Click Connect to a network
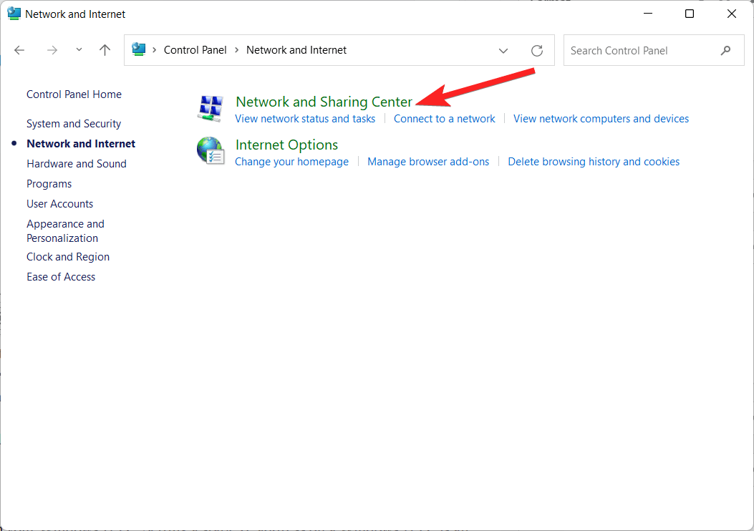 coord(444,118)
